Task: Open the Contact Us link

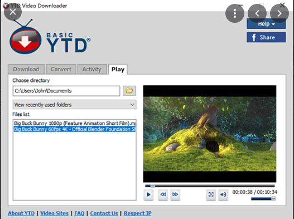Action: (104, 213)
